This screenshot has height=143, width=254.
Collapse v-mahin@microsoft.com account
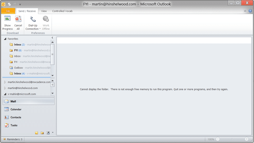point(5,94)
